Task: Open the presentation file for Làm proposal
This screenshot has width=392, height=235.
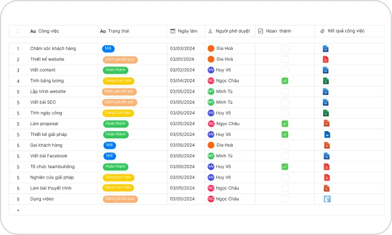Action: click(327, 123)
